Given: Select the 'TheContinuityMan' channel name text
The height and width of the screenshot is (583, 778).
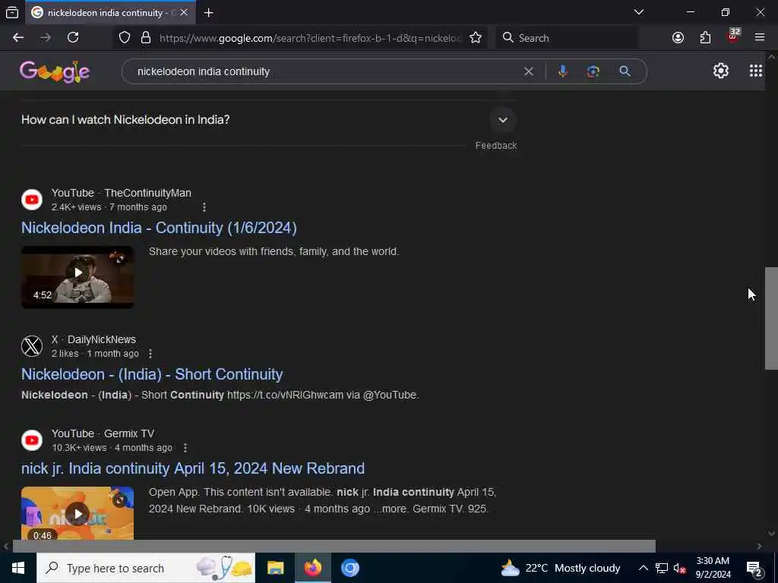Looking at the screenshot, I should point(147,194).
